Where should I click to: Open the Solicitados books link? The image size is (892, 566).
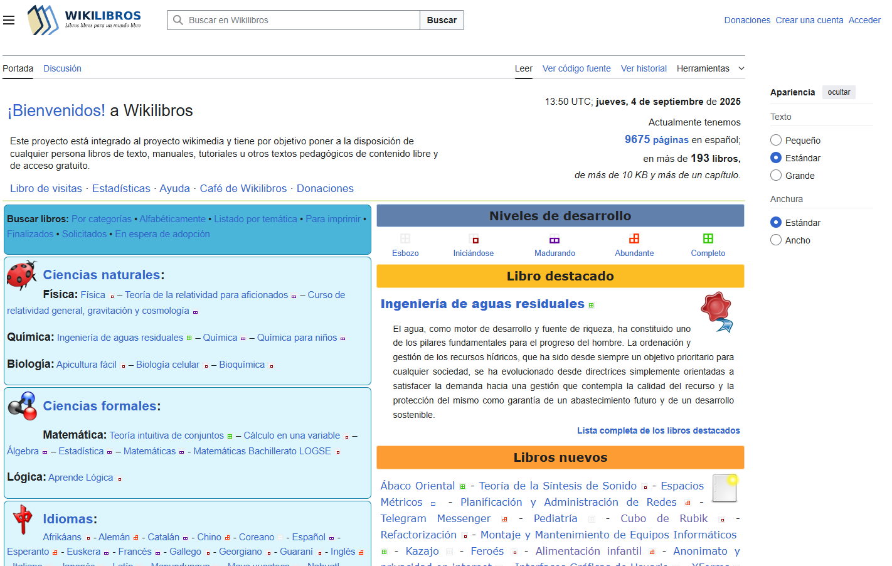[84, 234]
